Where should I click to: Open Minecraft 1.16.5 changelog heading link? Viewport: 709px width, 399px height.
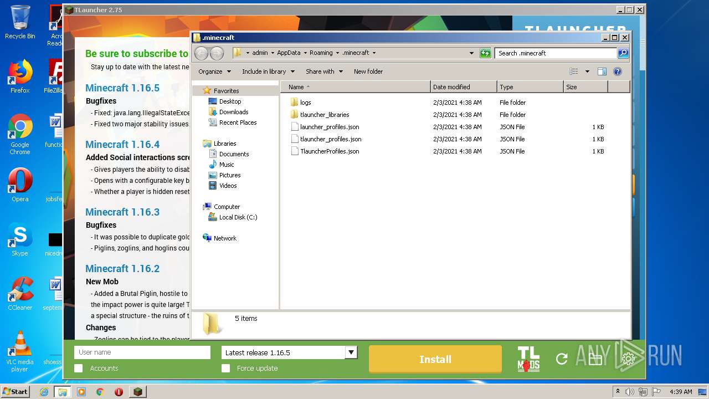(122, 88)
